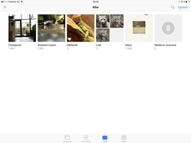Click the Lidé album label

click(x=99, y=45)
